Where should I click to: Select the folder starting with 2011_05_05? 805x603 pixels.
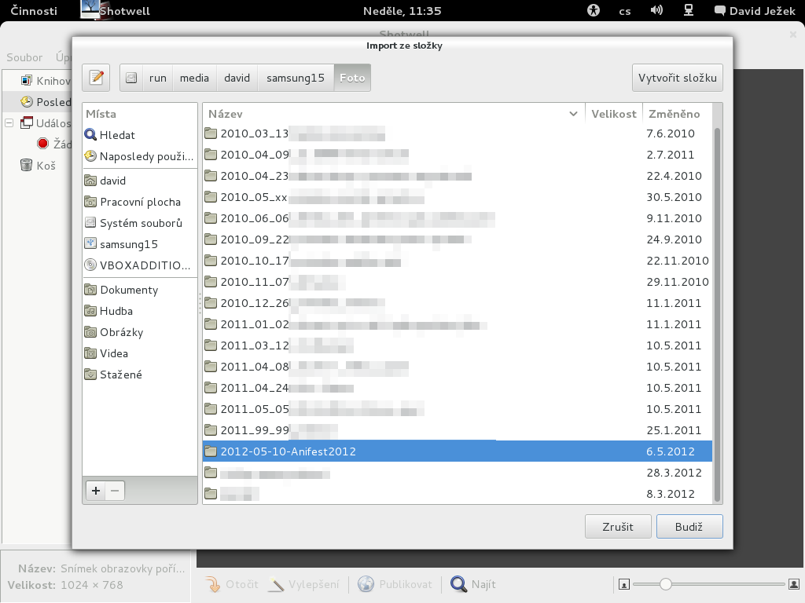pyautogui.click(x=458, y=408)
